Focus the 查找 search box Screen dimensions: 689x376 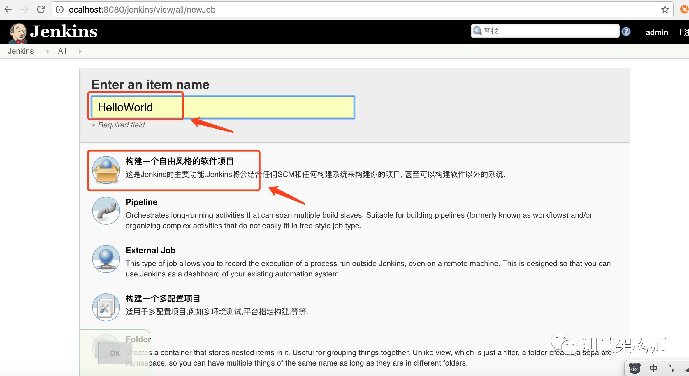coord(545,31)
